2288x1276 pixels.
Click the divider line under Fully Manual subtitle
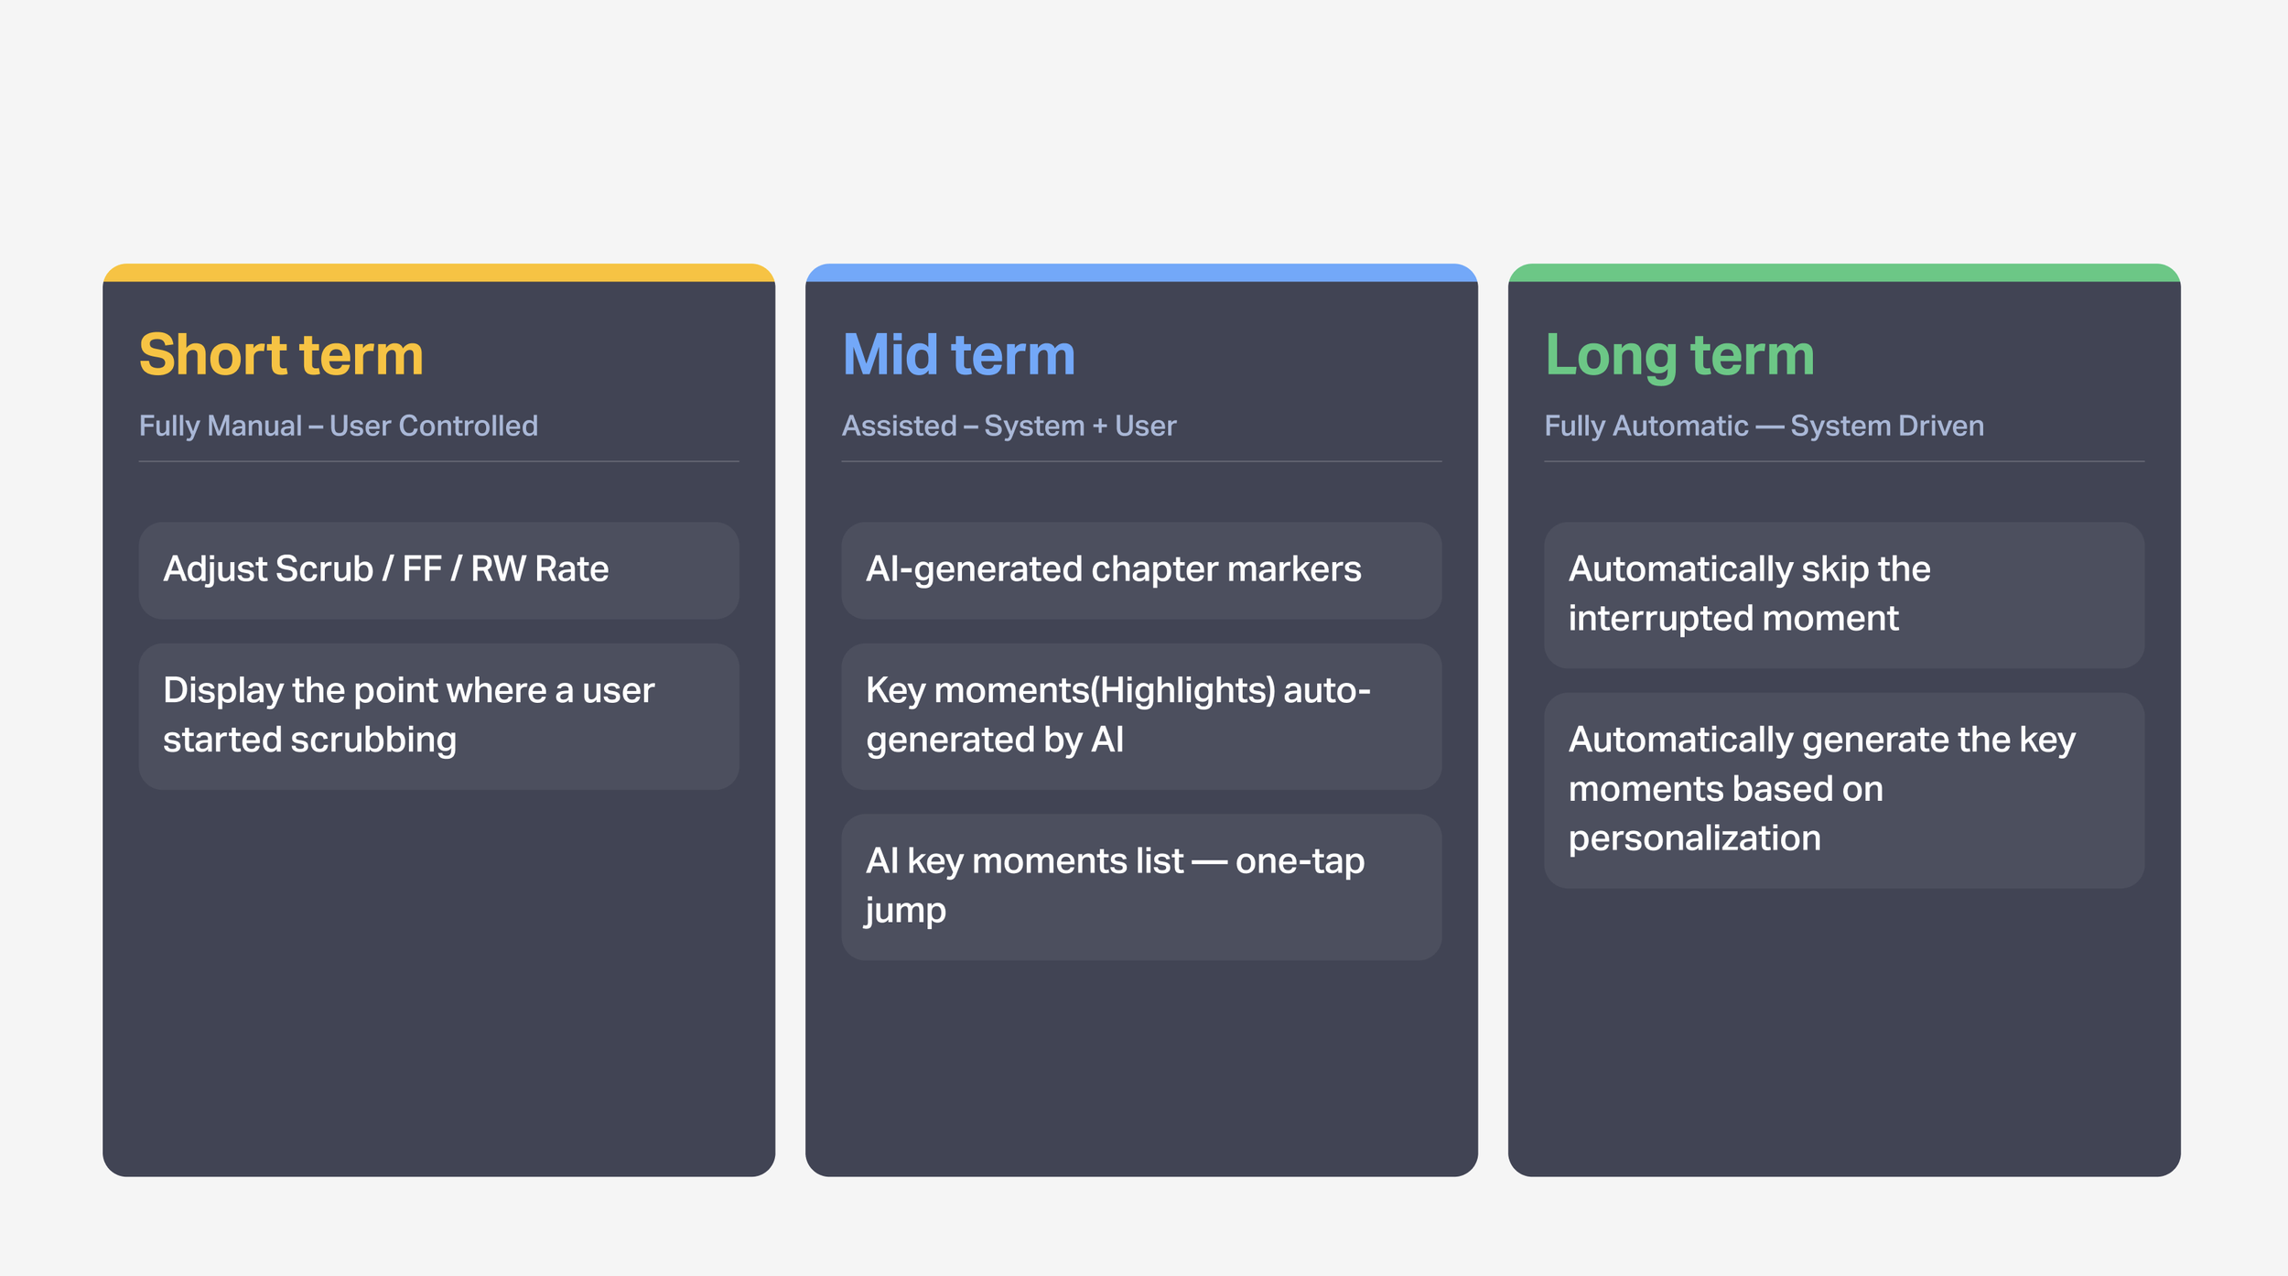[438, 461]
